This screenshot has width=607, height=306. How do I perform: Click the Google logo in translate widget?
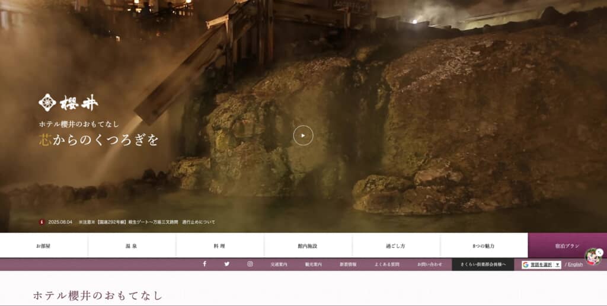click(526, 264)
